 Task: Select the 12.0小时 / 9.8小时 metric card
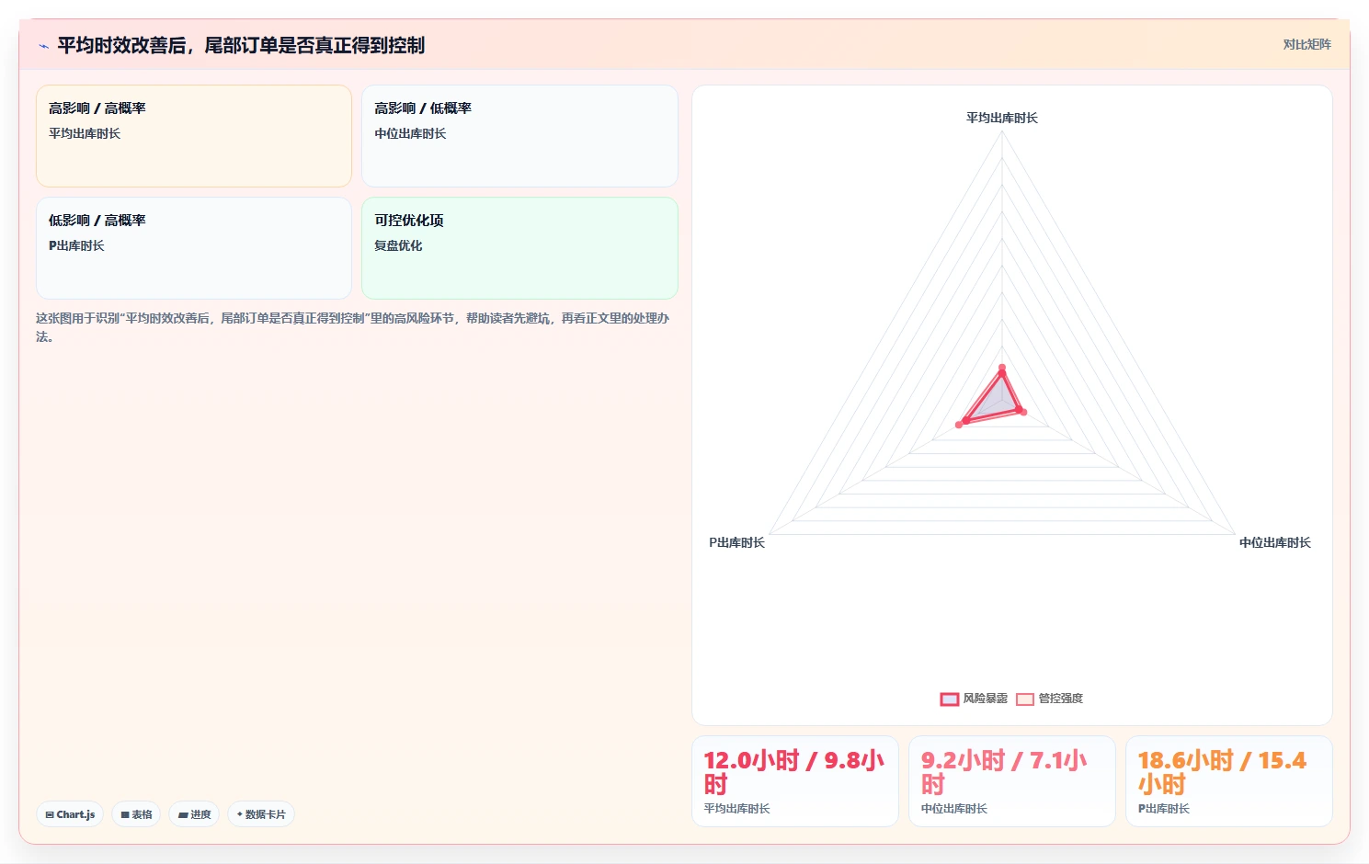(795, 781)
